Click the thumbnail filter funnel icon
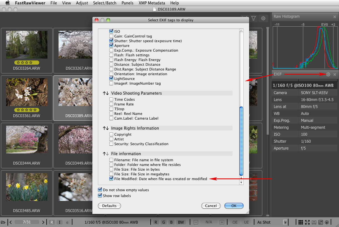This screenshot has height=227, width=339. (x=254, y=18)
